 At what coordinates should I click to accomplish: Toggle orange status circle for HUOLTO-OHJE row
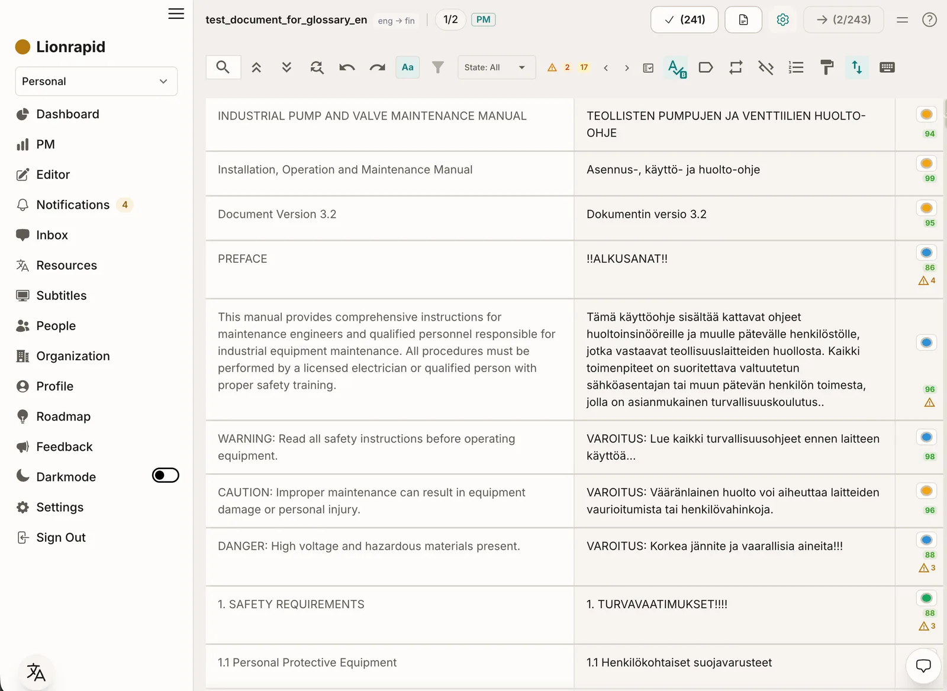tap(926, 114)
